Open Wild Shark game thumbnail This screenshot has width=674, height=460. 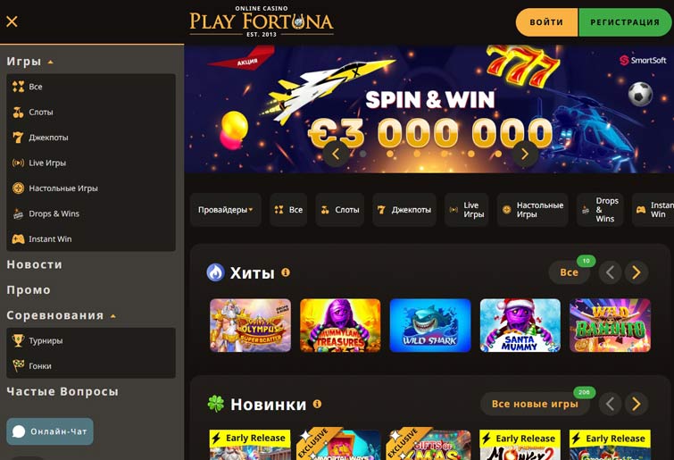click(x=430, y=325)
